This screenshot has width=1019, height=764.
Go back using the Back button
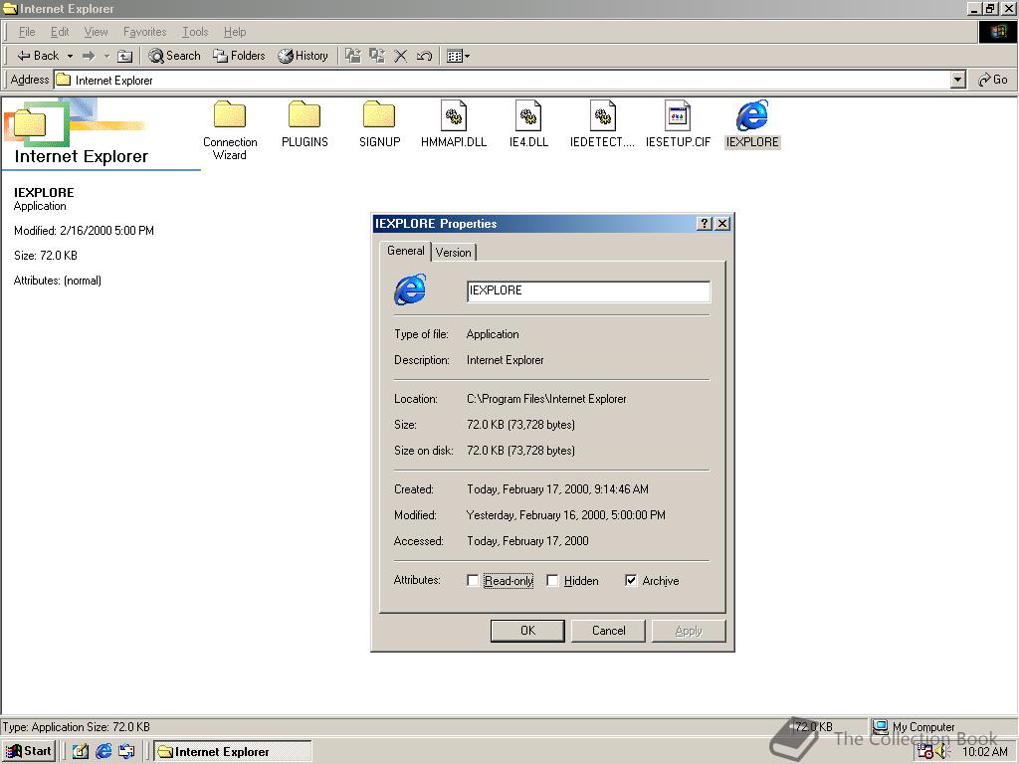[38, 56]
